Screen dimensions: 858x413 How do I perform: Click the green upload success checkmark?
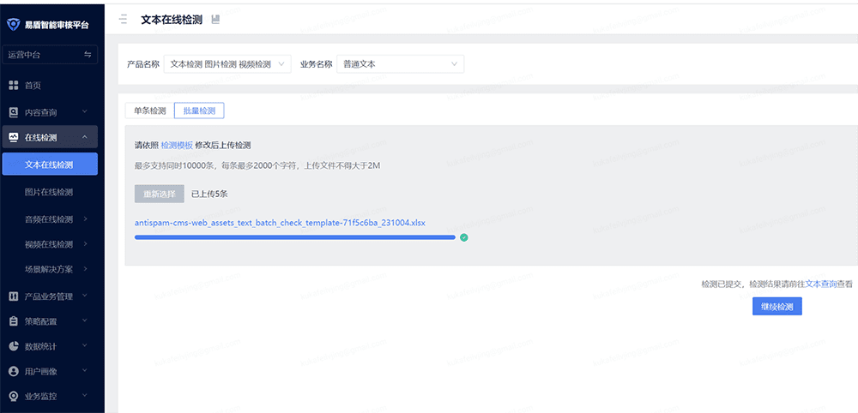(464, 237)
